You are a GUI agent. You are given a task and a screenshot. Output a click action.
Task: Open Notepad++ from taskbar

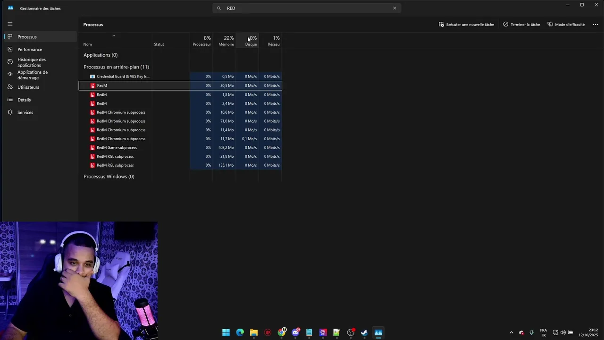[x=336, y=332]
